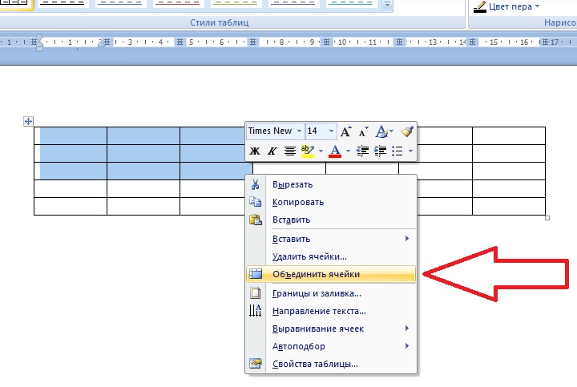
Task: Select Объединить ячейки menu entry
Action: click(331, 274)
